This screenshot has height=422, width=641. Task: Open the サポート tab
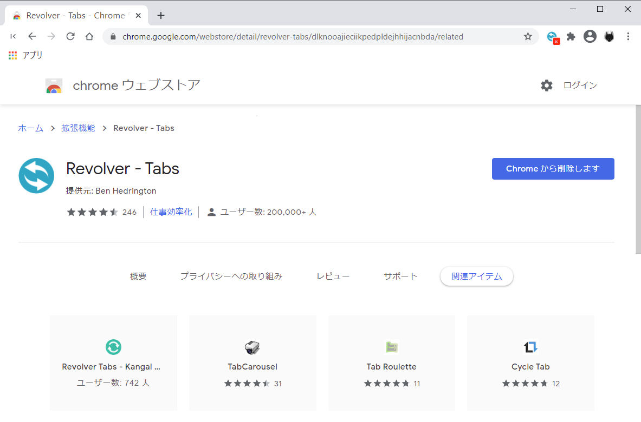(400, 276)
